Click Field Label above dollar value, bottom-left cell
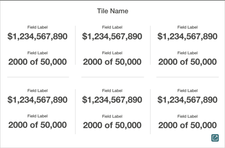The width and height of the screenshot is (225, 148). pos(37,91)
